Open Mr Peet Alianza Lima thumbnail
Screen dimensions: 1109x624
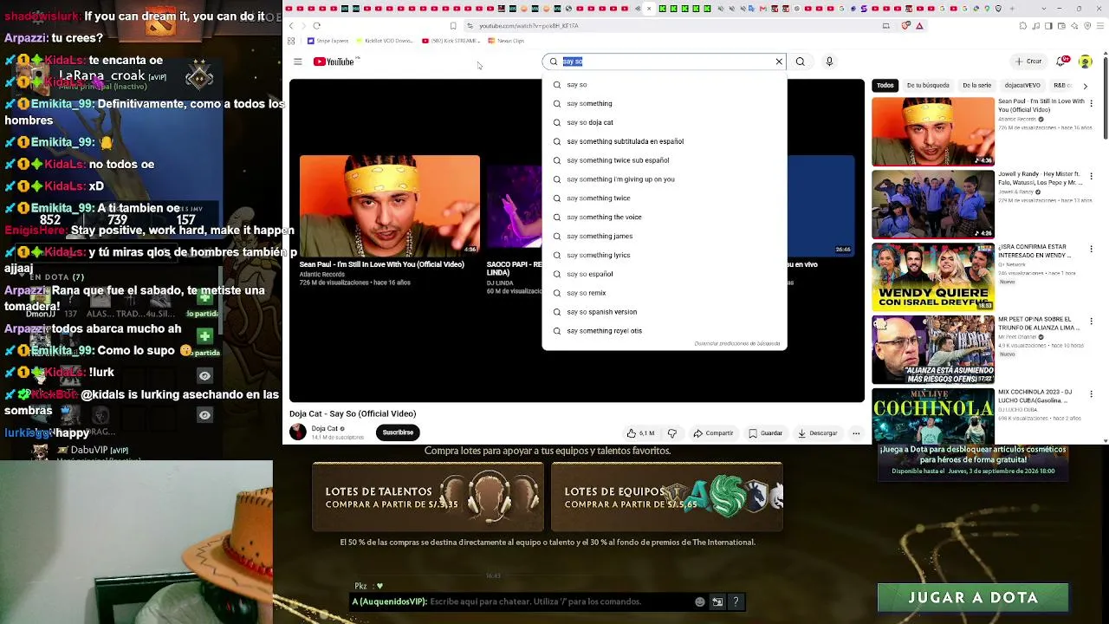933,350
